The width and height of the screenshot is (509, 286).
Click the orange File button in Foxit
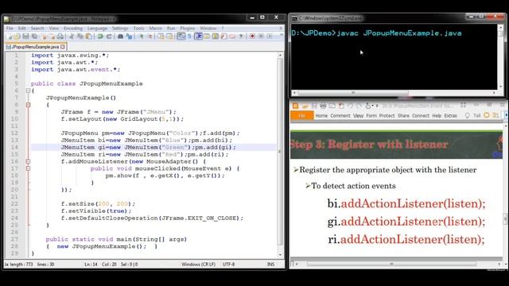301,115
